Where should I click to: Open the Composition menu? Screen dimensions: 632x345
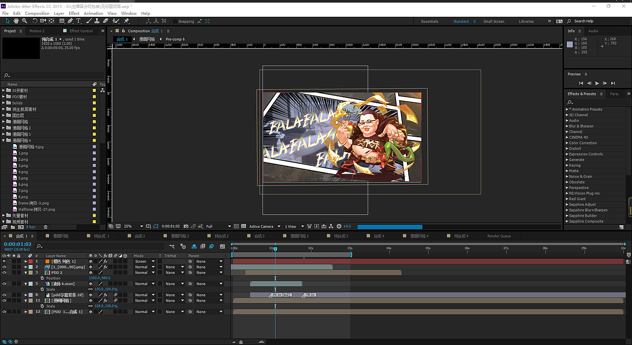(38, 13)
